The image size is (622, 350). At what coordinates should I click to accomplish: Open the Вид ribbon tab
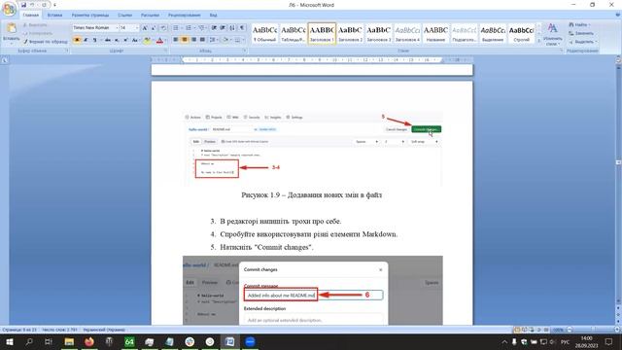[213, 16]
